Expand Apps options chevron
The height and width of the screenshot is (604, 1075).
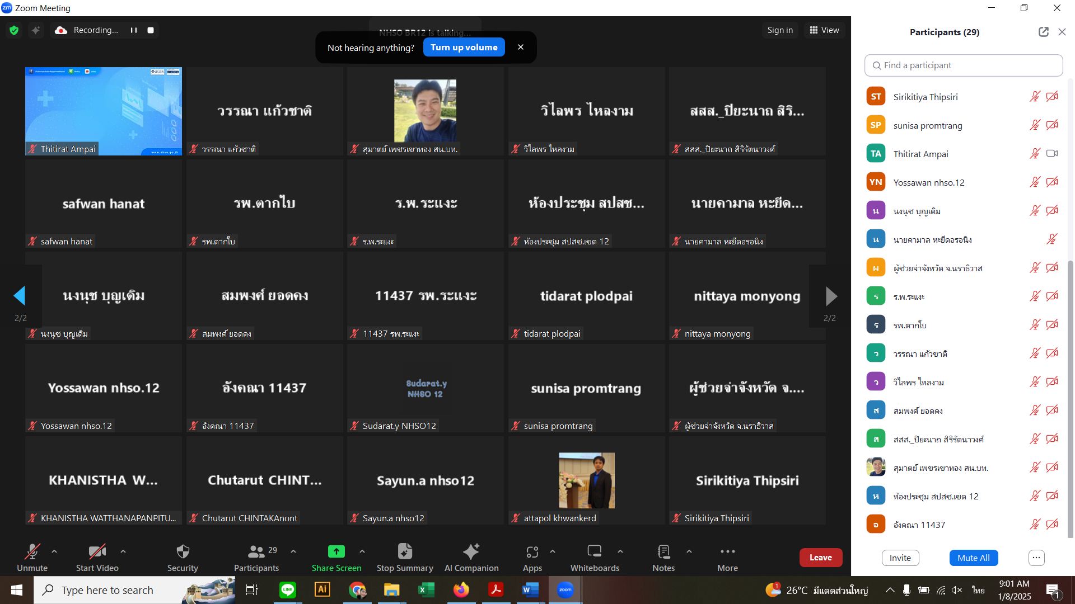pos(553,551)
